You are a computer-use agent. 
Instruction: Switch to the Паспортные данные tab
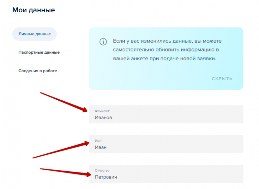click(39, 52)
